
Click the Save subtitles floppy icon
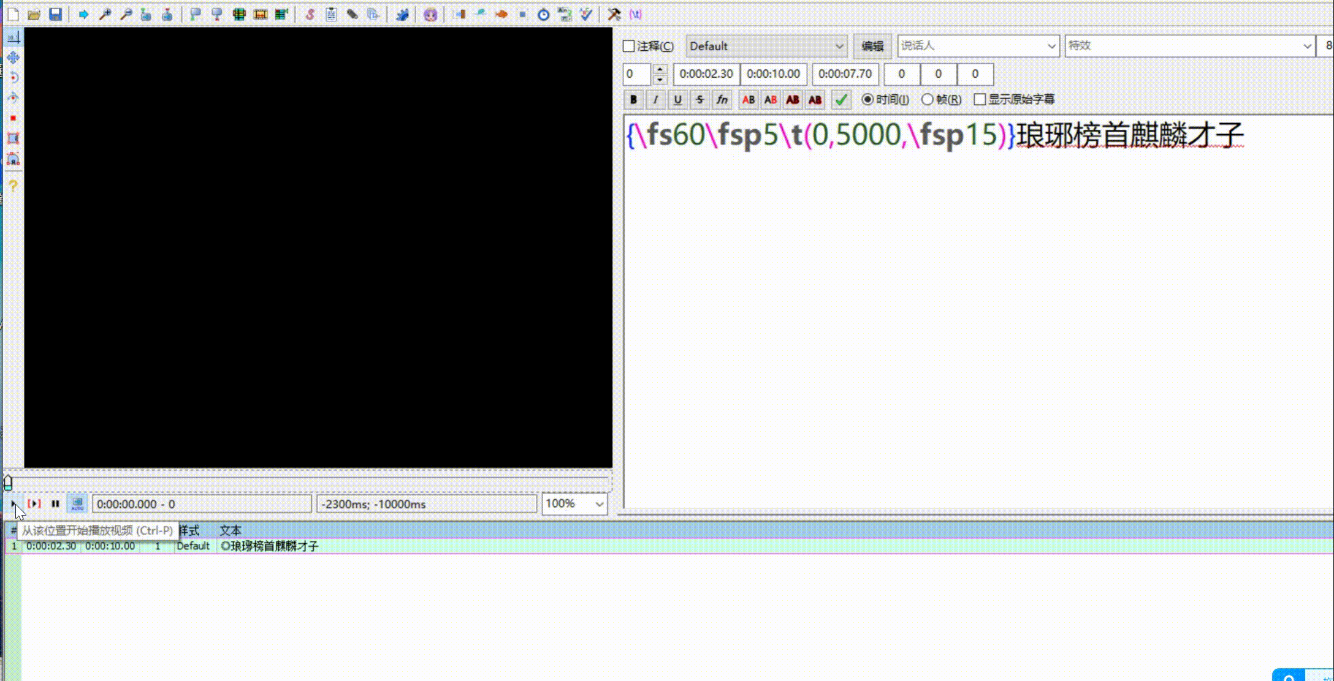tap(55, 14)
